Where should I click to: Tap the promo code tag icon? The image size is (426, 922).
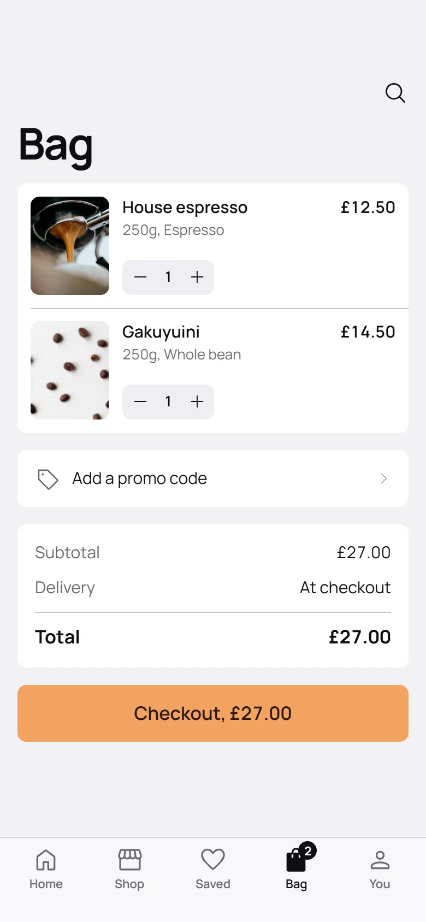point(48,479)
